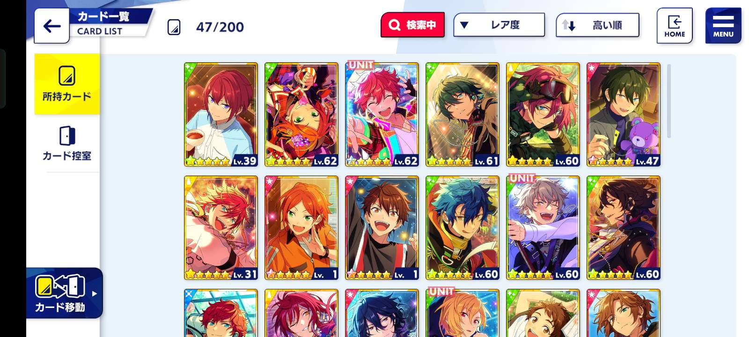This screenshot has width=749, height=337.
Task: Switch to the カード控室 waiting room tab
Action: click(x=67, y=144)
